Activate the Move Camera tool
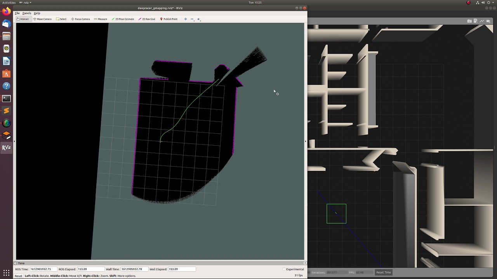 [42, 19]
